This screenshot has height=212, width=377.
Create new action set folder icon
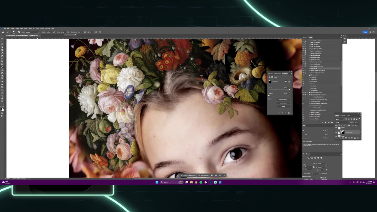click(332, 122)
